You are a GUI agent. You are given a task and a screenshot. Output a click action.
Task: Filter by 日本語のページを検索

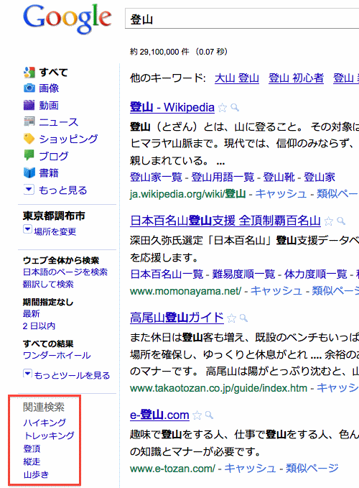(65, 272)
